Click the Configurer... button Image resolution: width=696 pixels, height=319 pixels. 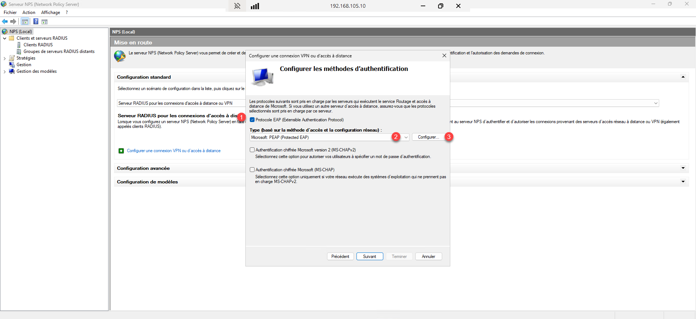[x=428, y=137]
